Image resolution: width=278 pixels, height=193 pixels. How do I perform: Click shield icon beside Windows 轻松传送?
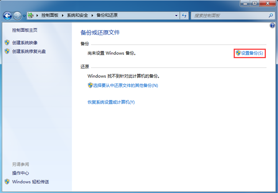point(7,182)
